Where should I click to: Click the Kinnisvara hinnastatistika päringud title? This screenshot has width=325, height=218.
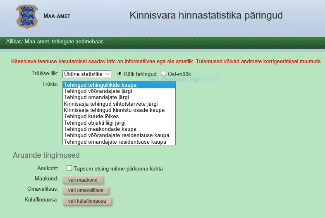click(206, 15)
